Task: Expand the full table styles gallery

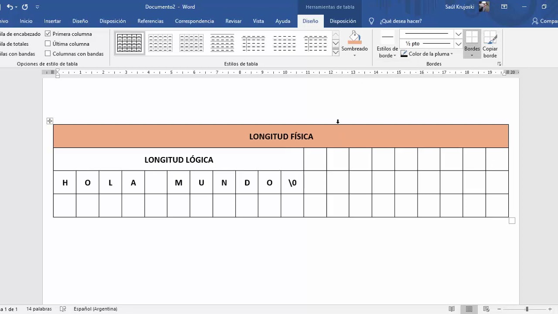Action: (336, 52)
